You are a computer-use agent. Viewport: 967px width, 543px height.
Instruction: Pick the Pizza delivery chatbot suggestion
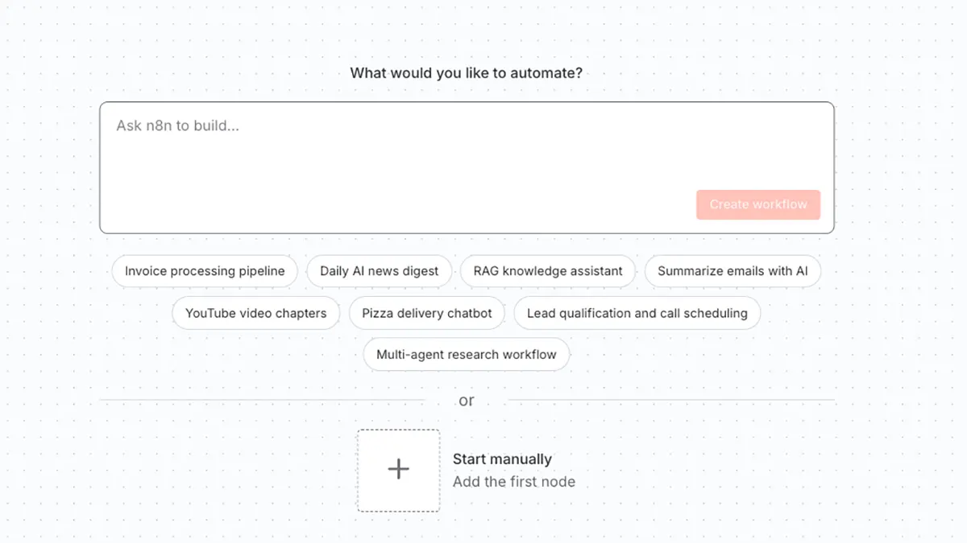(426, 313)
